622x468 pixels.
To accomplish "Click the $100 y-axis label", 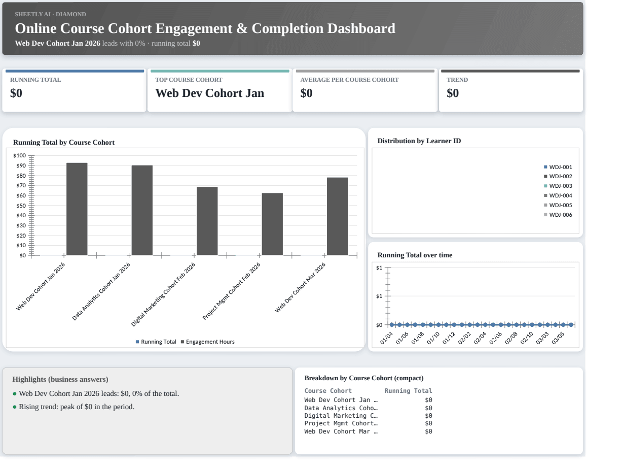I will tap(19, 155).
